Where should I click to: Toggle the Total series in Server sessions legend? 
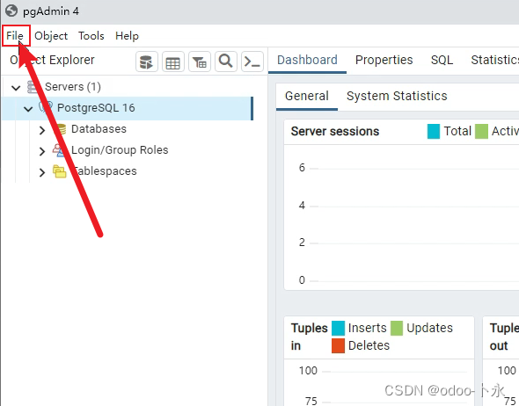coord(434,131)
